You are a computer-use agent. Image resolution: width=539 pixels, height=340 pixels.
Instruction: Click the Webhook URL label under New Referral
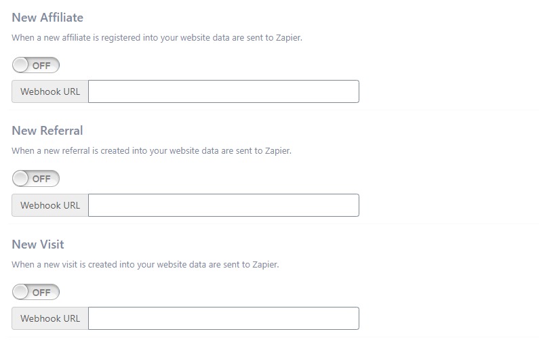coord(50,205)
